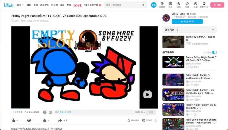Like the video with thumbs-up icon
Viewport: 228px width, 130px height.
click(x=14, y=120)
